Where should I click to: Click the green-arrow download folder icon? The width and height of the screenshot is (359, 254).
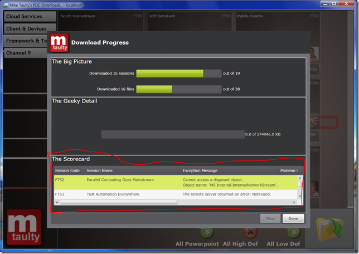click(330, 229)
